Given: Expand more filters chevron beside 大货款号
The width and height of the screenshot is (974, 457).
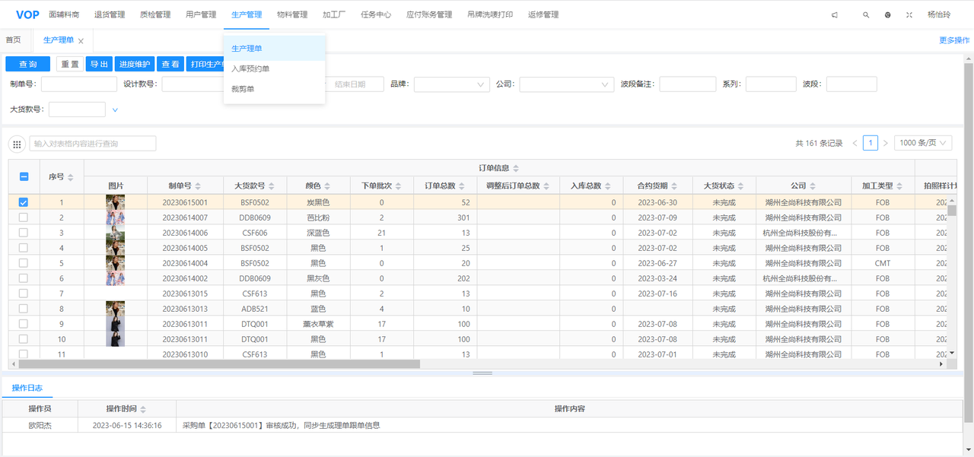Looking at the screenshot, I should tap(116, 110).
